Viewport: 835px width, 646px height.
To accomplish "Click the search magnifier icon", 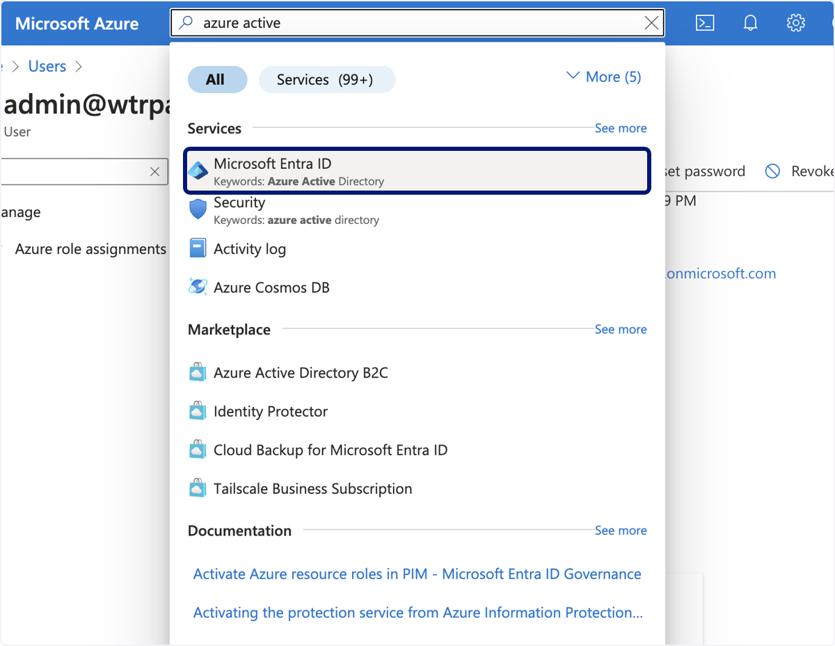I will pos(186,23).
